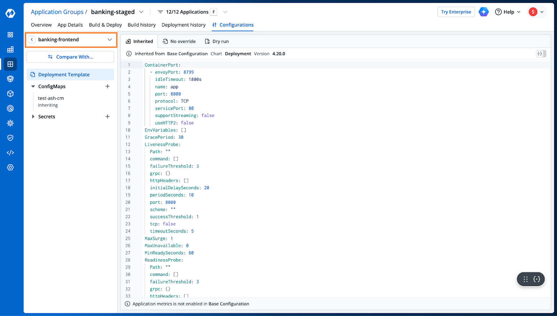Click the MinReadySeconds: 60 line

pyautogui.click(x=169, y=253)
